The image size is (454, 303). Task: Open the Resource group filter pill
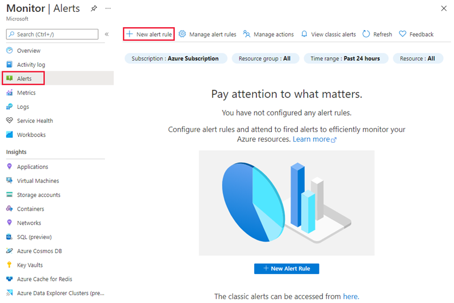[265, 58]
